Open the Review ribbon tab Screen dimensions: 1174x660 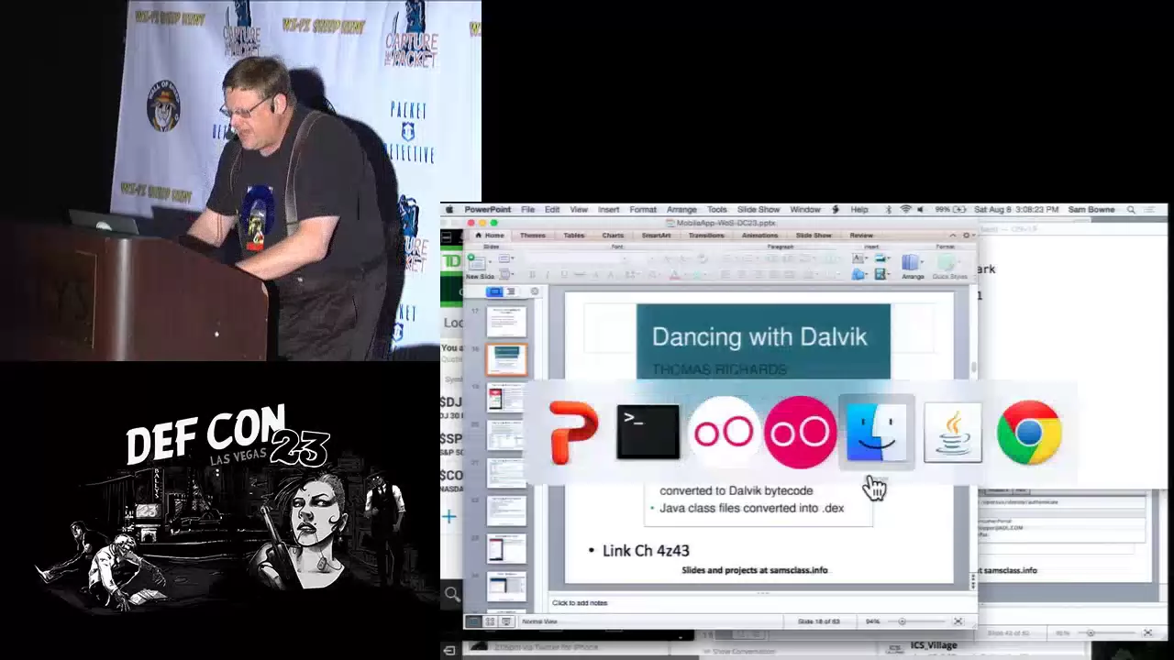pos(861,236)
